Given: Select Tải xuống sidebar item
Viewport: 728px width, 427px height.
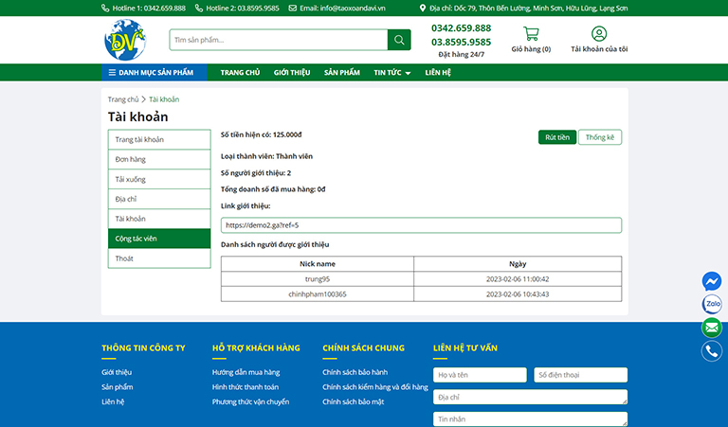Looking at the screenshot, I should (x=159, y=180).
